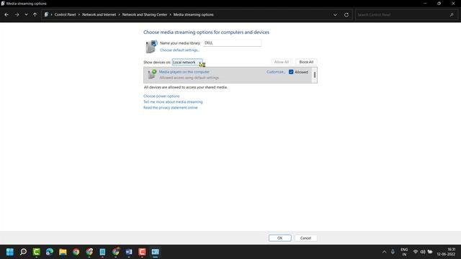Viewport: 461px width, 259px height.
Task: Open Control Panel breadcrumb
Action: coord(65,14)
